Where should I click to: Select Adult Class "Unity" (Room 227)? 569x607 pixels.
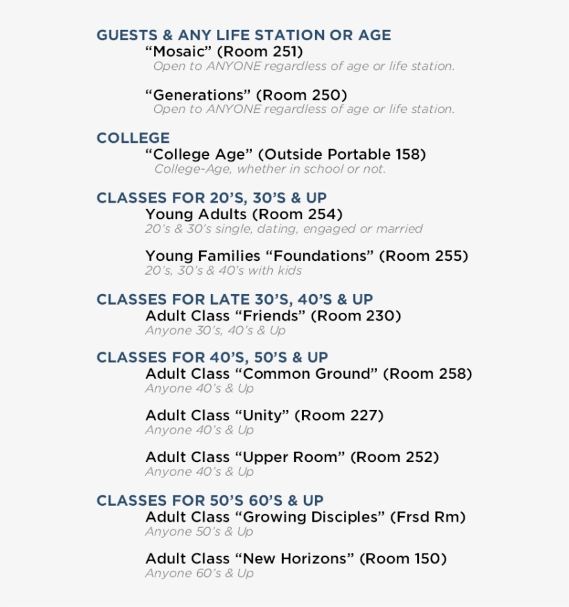[264, 416]
